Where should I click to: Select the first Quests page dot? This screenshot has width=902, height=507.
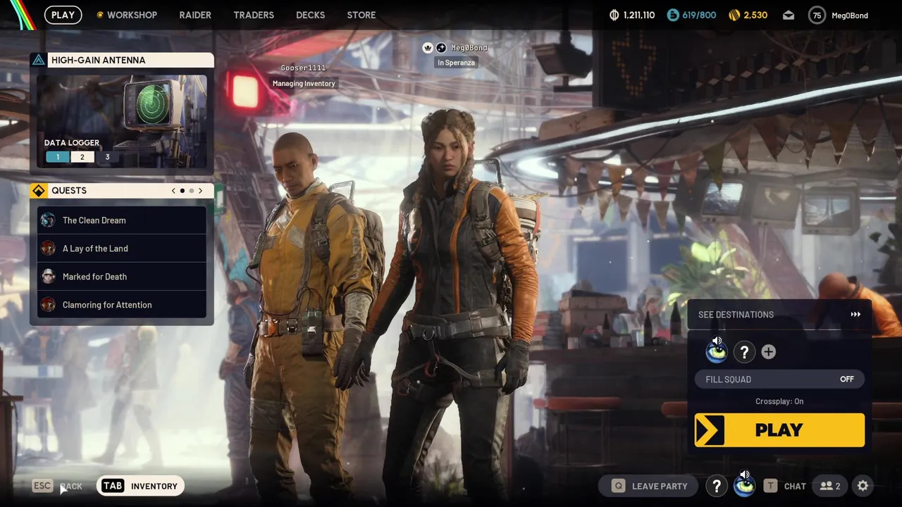pyautogui.click(x=183, y=191)
